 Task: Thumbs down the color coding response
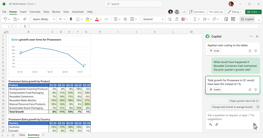point(256,51)
